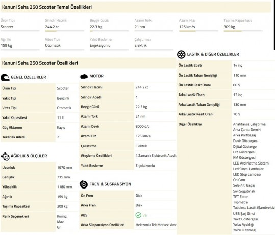Click the 'Silindir Adedi' row label

coord(91,97)
